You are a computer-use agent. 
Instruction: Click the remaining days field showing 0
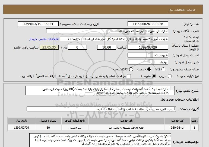(77, 47)
